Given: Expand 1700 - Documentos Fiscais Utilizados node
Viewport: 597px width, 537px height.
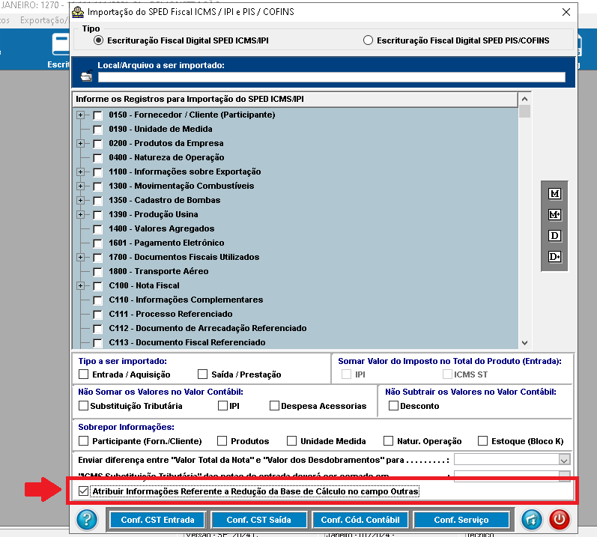Looking at the screenshot, I should (80, 258).
